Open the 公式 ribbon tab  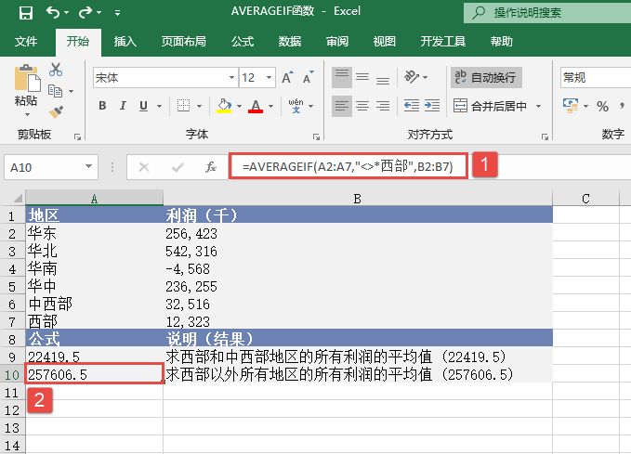[242, 42]
